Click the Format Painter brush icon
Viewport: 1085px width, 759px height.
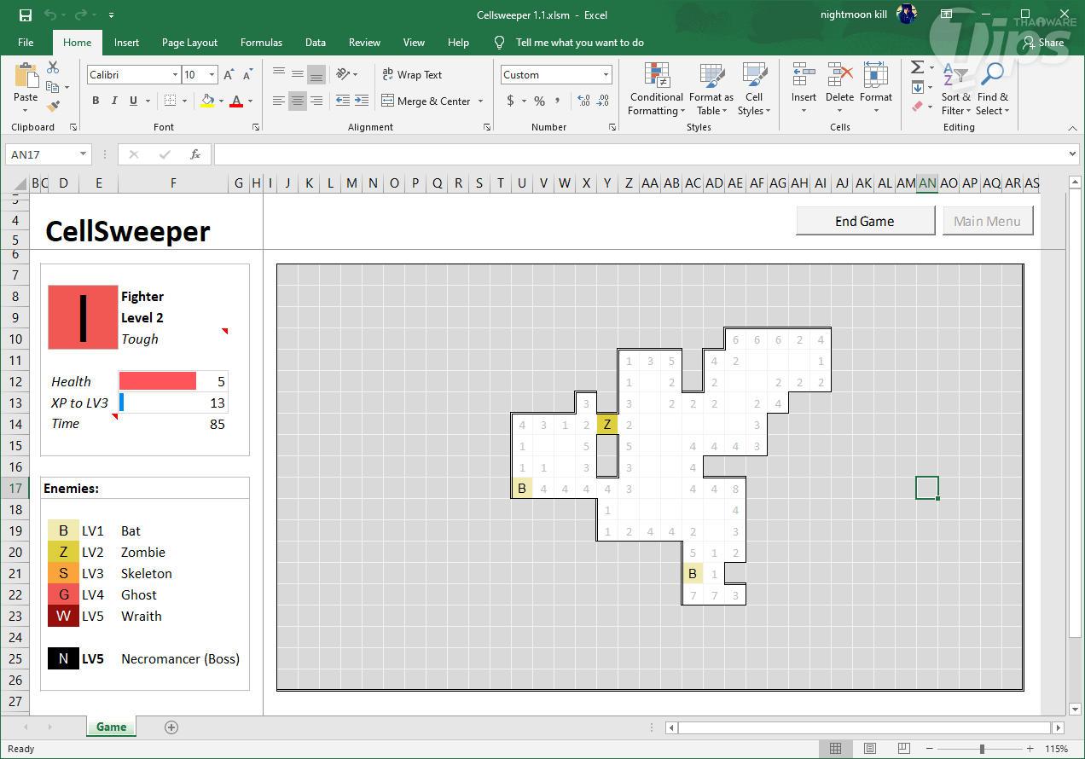coord(53,107)
